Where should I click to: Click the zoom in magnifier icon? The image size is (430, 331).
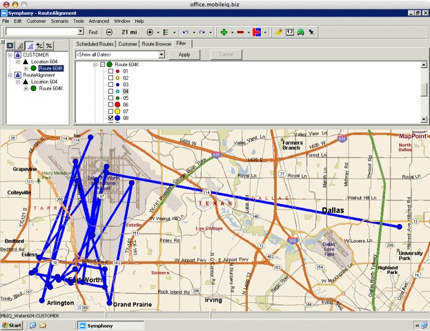pyautogui.click(x=150, y=32)
